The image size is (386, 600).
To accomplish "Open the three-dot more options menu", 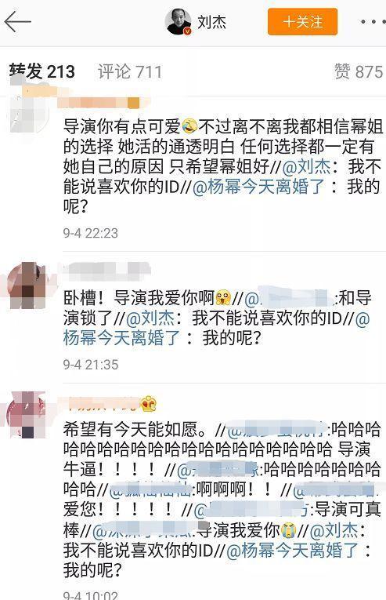I will pos(373,22).
